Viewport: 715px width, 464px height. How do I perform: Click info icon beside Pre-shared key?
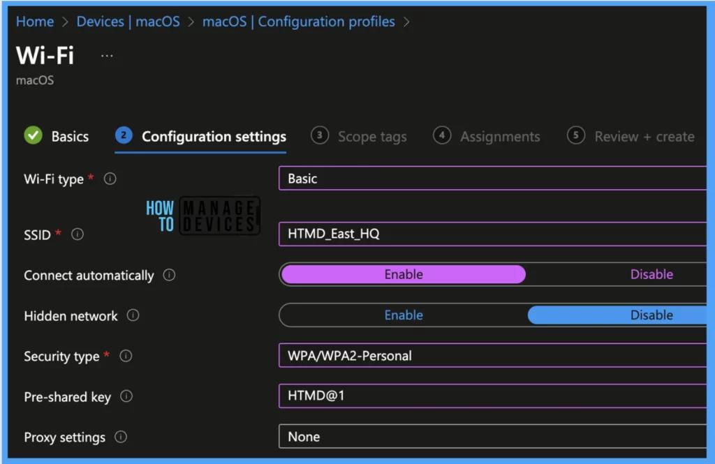click(126, 396)
